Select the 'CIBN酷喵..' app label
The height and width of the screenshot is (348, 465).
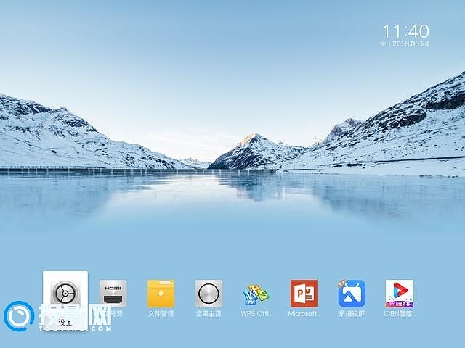(x=399, y=314)
